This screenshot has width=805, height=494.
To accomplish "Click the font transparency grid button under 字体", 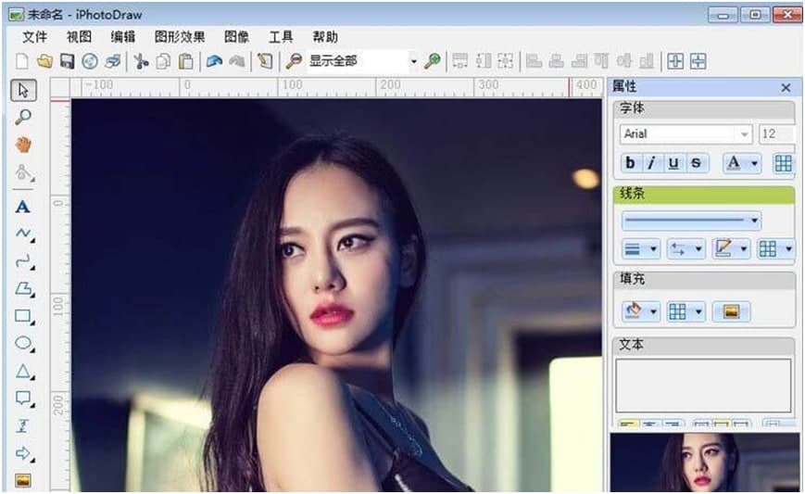I will tap(784, 163).
